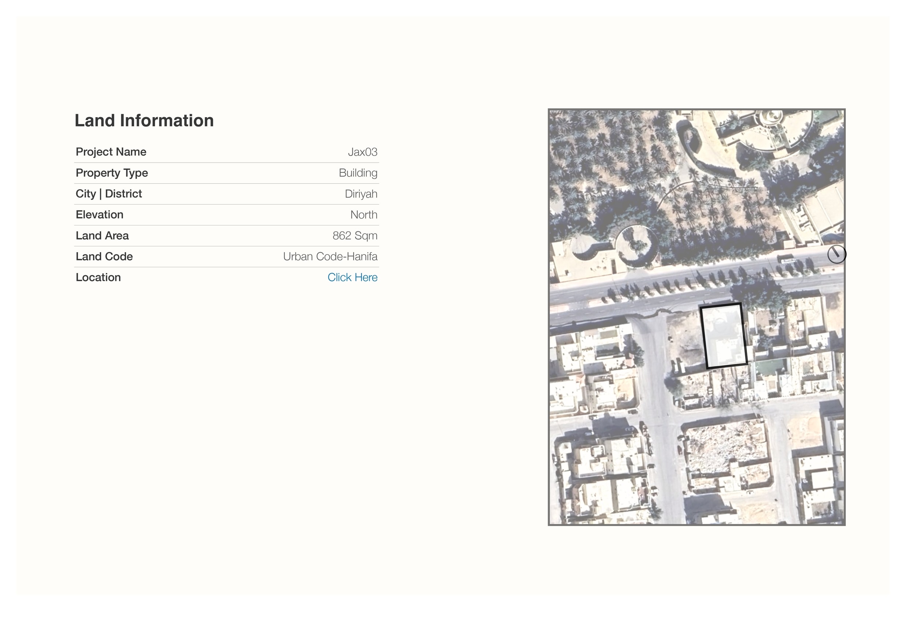
Task: Click the compass north arrow icon
Action: (x=837, y=255)
